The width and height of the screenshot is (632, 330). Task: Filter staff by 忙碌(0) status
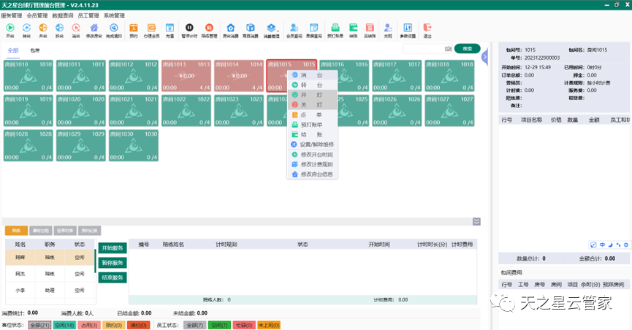tap(240, 325)
